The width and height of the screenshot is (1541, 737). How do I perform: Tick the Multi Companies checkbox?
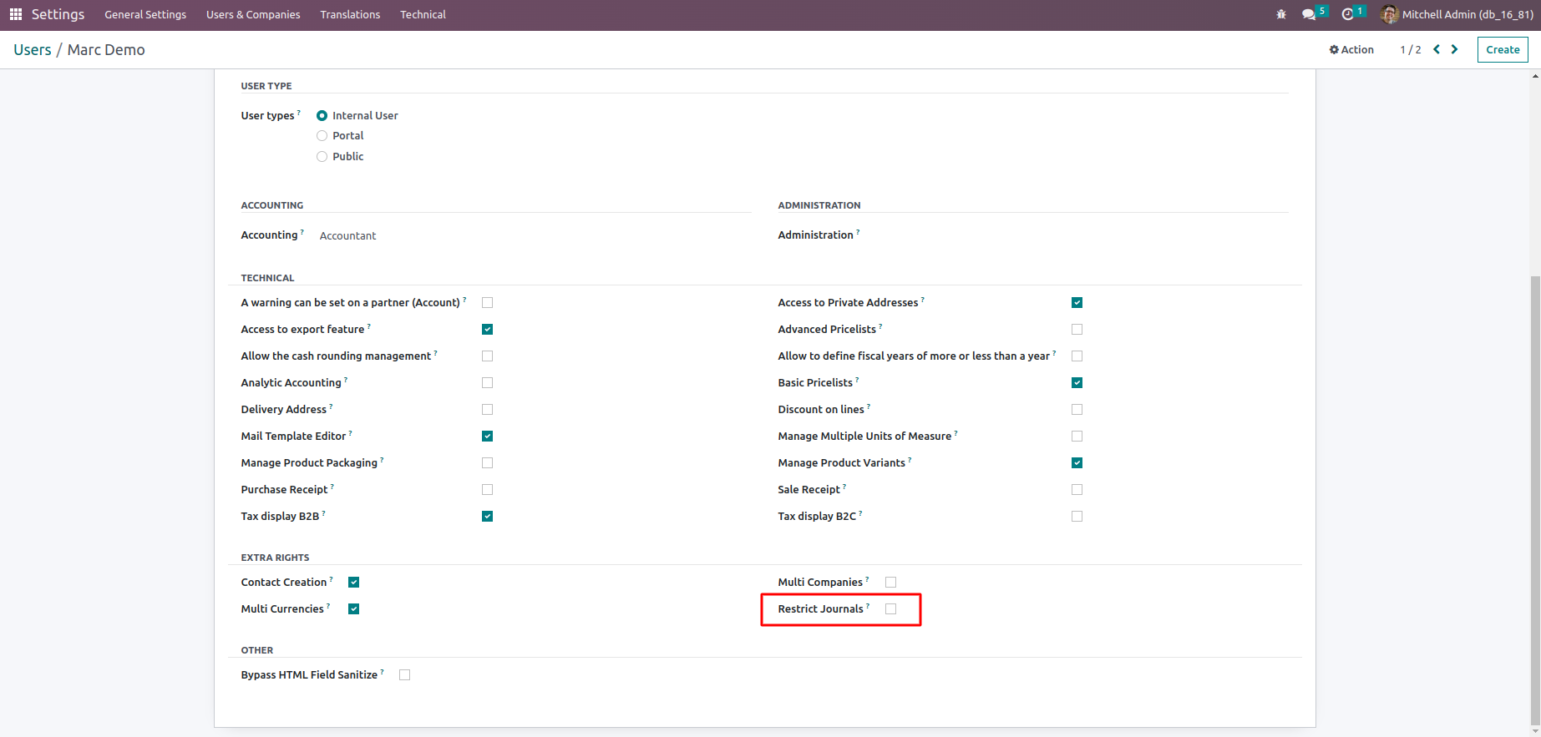[x=890, y=583]
